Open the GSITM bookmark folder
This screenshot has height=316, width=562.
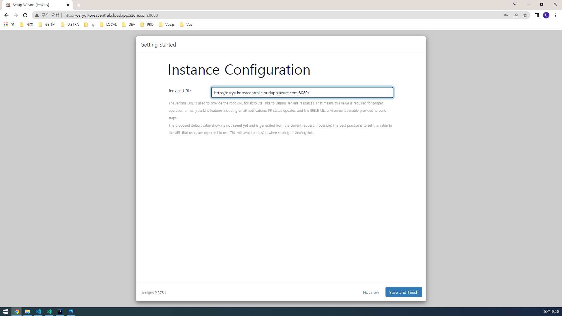point(47,25)
